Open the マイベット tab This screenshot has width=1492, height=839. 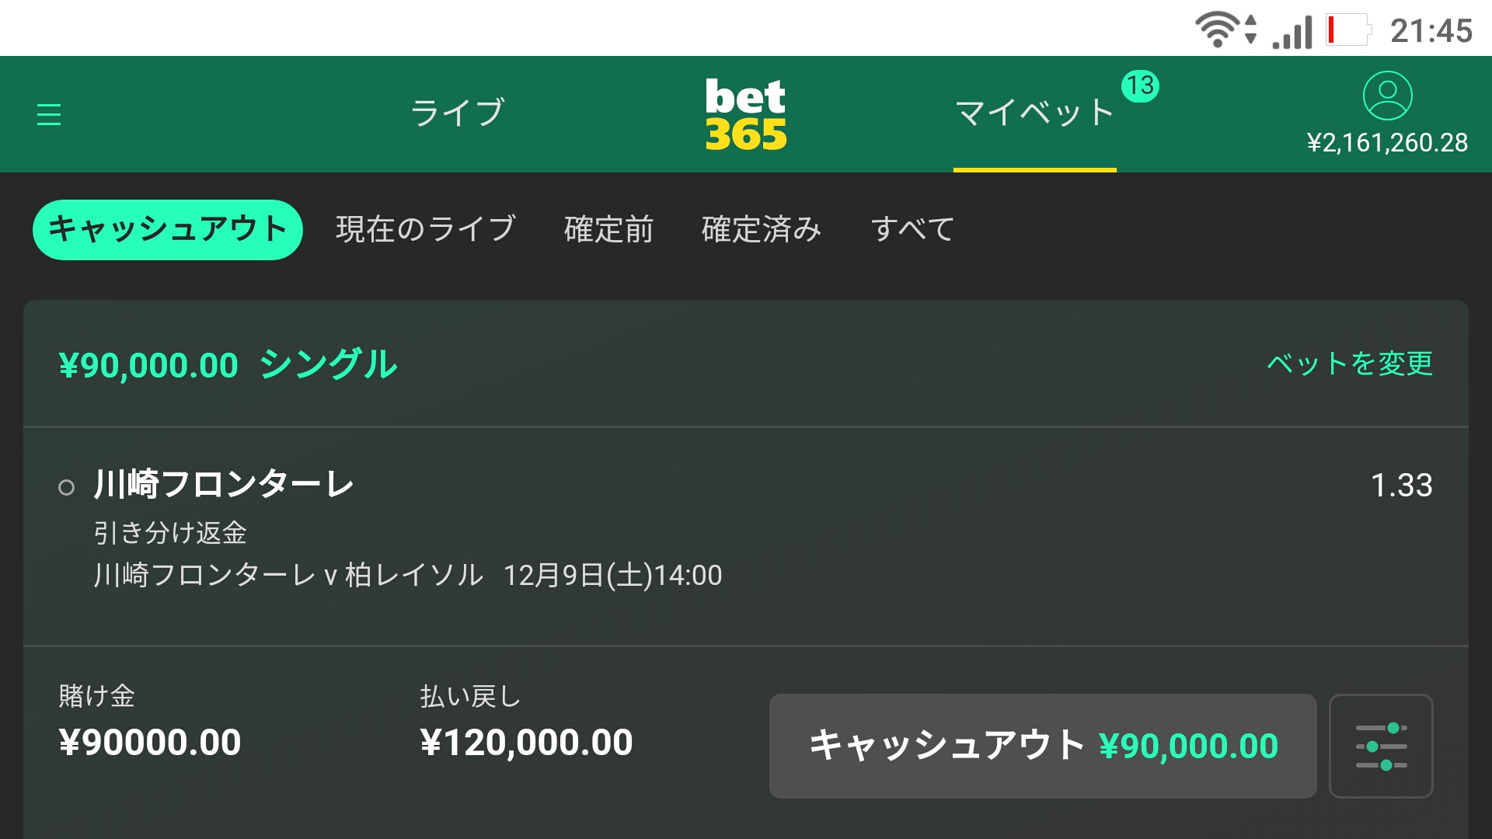click(x=1034, y=113)
